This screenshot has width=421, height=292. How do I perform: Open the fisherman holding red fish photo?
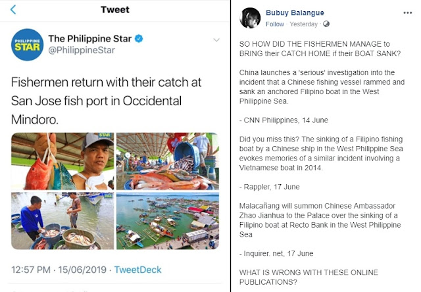pos(62,161)
